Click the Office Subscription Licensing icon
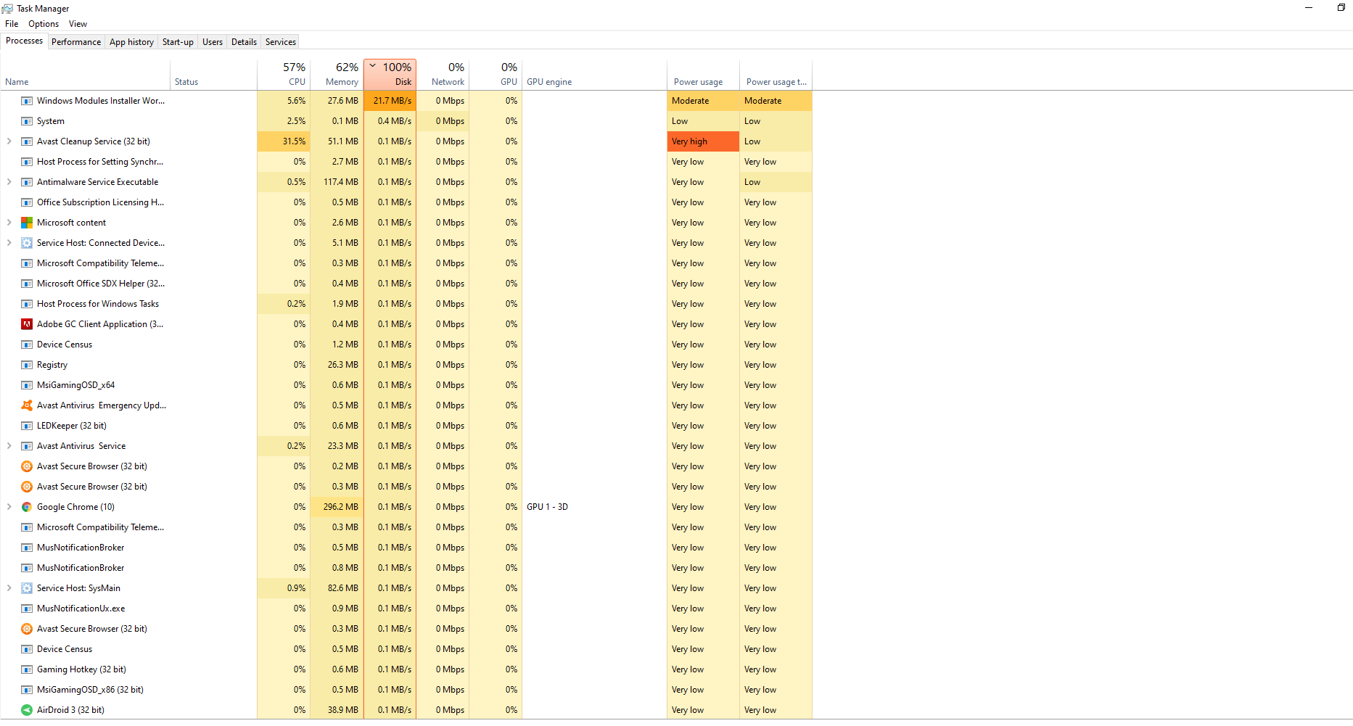1353x726 pixels. [x=27, y=202]
